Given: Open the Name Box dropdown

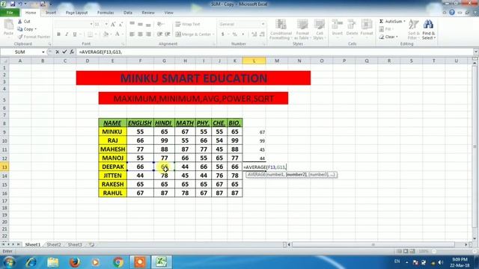Looking at the screenshot, I should (x=43, y=52).
